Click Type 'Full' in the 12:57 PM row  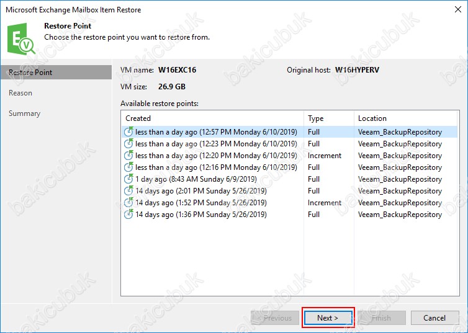[313, 131]
